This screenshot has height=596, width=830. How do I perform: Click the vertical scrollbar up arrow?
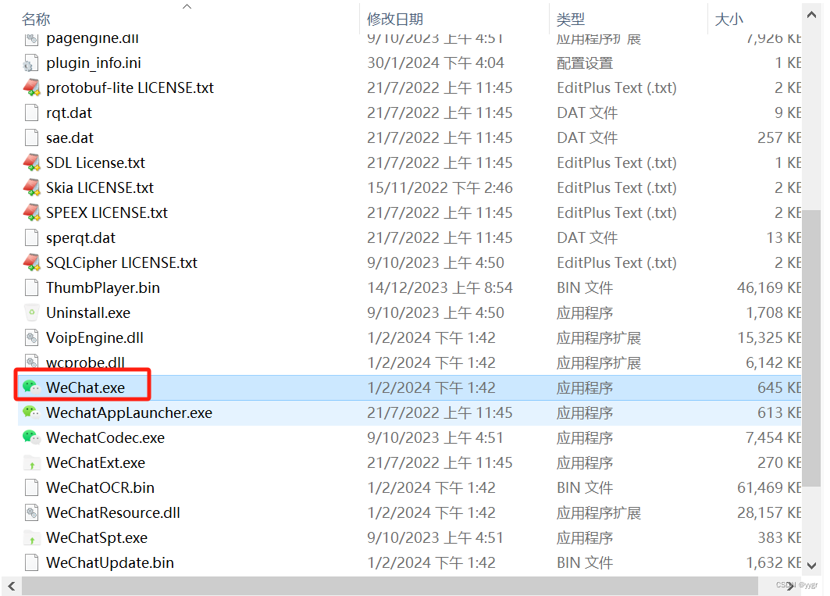[811, 16]
